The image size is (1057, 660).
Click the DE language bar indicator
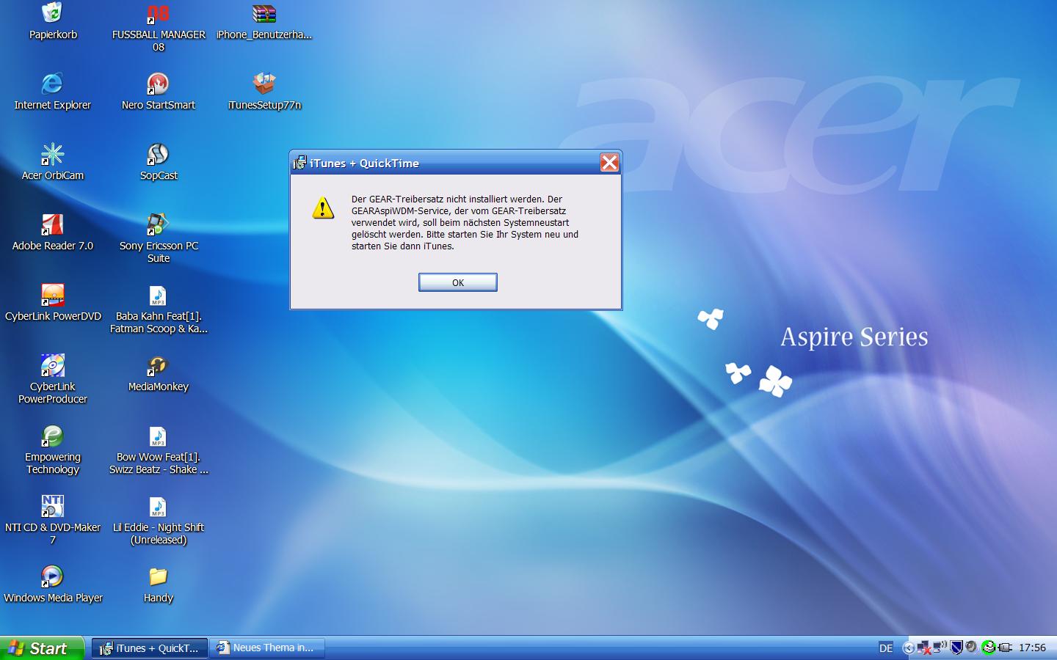pos(886,648)
